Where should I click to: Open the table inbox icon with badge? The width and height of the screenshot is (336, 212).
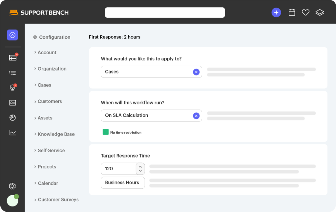[12, 58]
